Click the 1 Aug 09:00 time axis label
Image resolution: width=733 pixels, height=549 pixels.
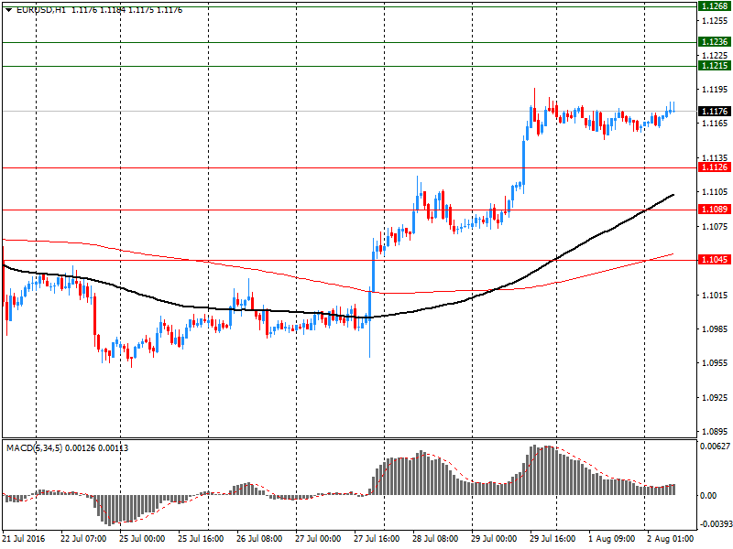coord(611,539)
